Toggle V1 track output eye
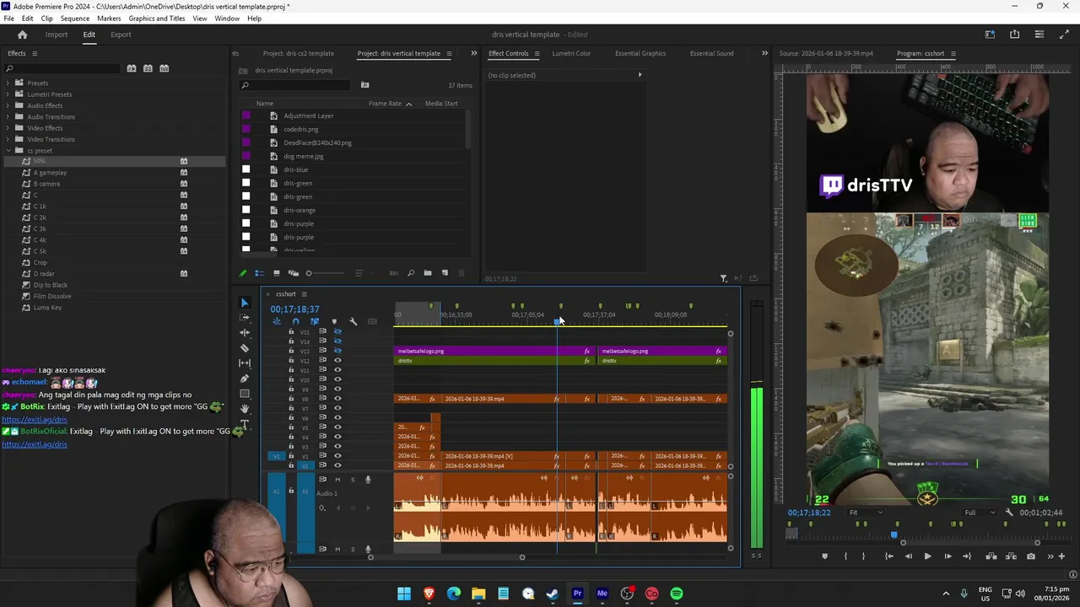This screenshot has height=607, width=1080. coord(337,465)
